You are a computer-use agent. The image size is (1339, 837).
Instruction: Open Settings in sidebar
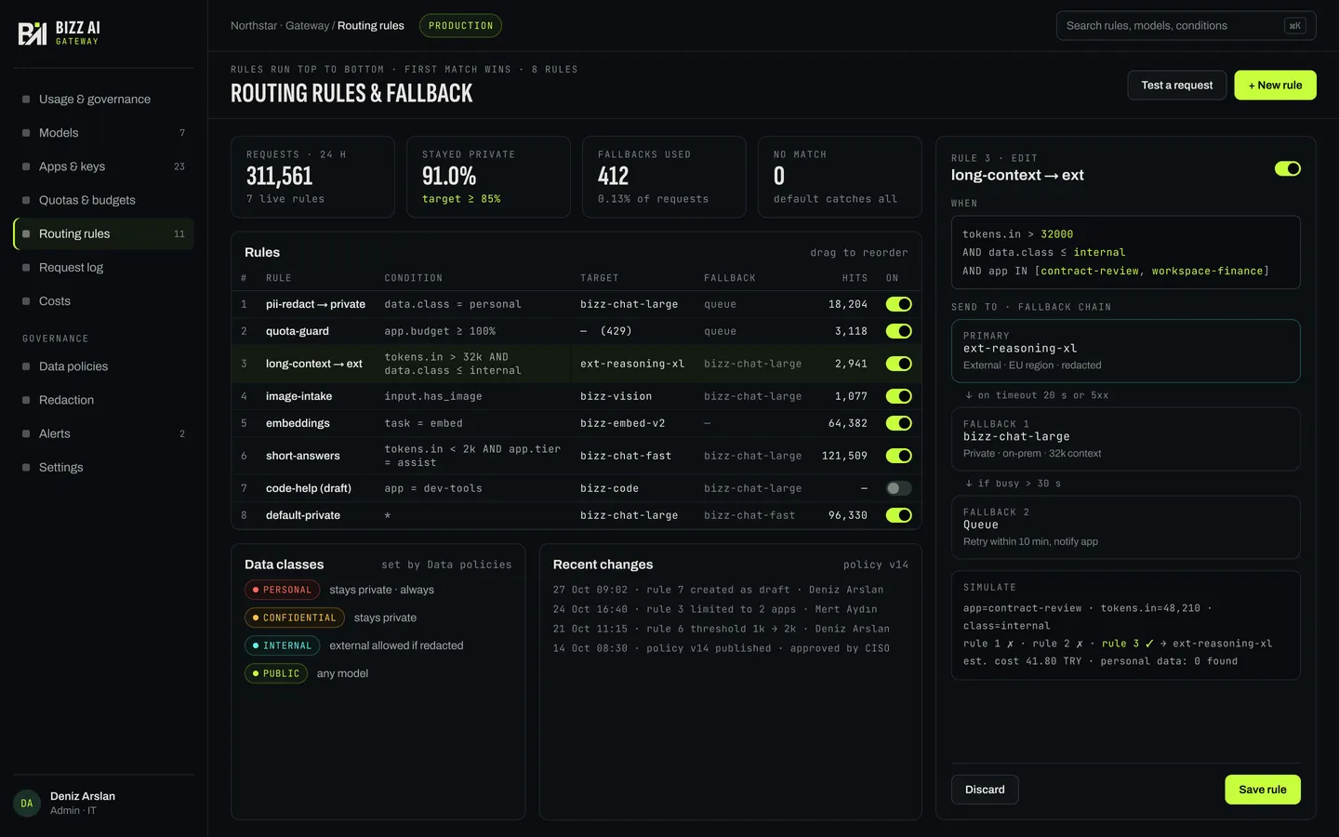[103, 467]
